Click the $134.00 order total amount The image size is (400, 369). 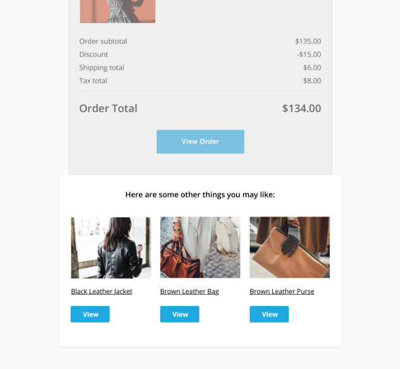click(x=302, y=108)
